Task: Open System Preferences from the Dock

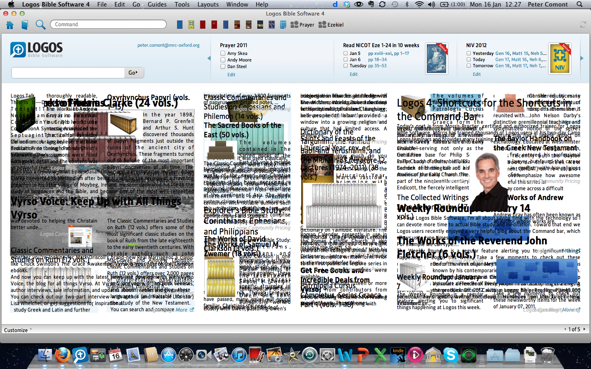Action: pyautogui.click(x=328, y=355)
